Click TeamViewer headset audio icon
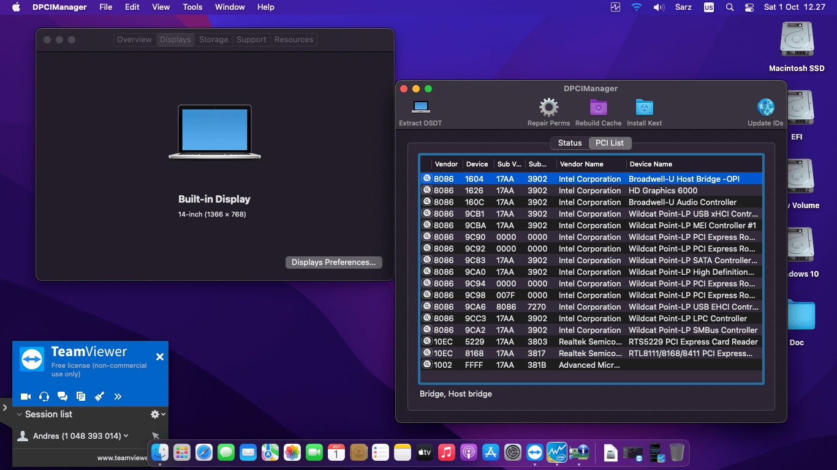This screenshot has height=470, width=837. (x=44, y=397)
